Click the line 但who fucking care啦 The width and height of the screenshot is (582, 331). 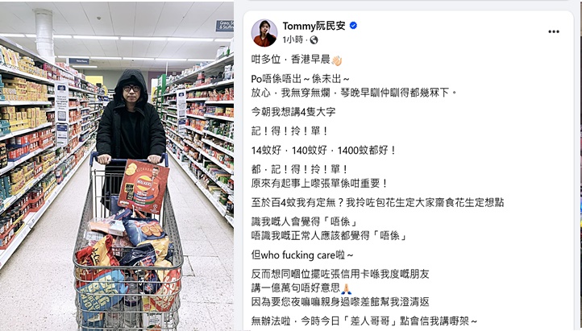pos(302,255)
